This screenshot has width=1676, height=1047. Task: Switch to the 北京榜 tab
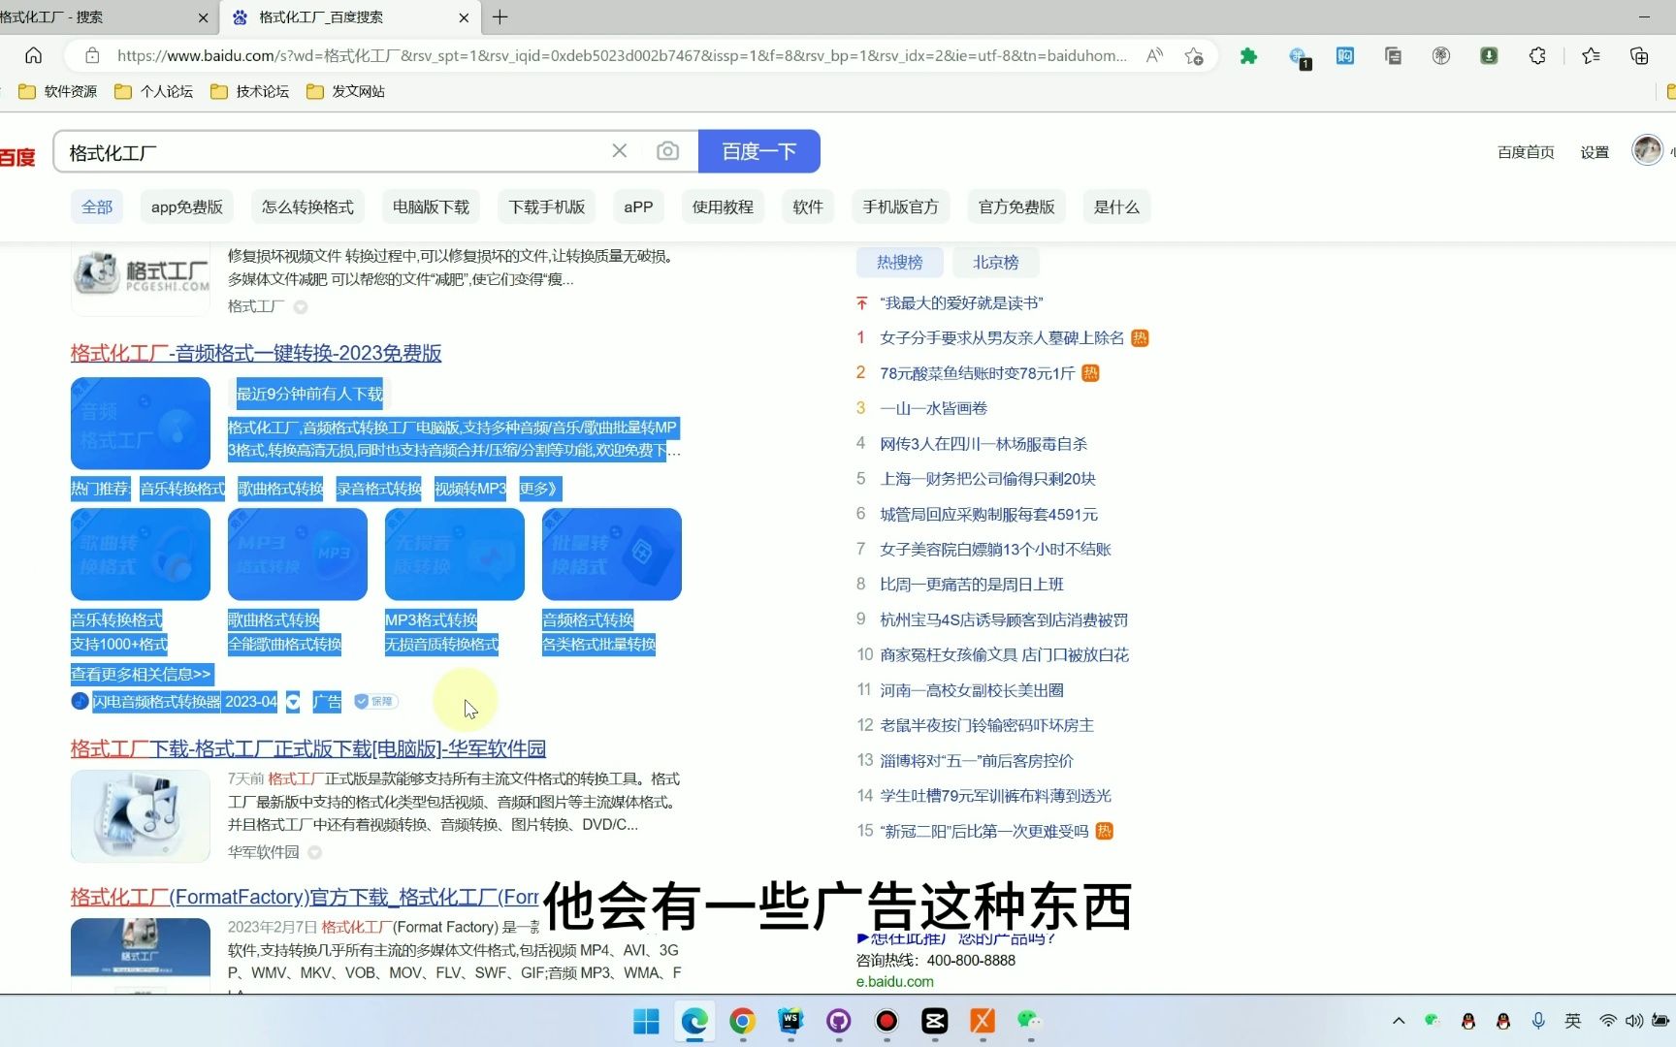tap(996, 263)
